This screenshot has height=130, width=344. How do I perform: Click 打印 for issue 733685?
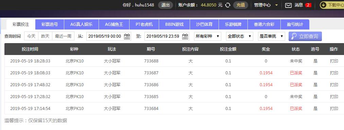click(x=334, y=96)
